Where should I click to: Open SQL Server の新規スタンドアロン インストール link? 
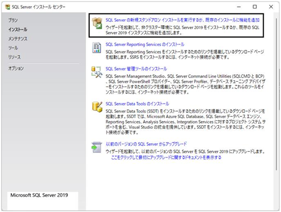[182, 20]
